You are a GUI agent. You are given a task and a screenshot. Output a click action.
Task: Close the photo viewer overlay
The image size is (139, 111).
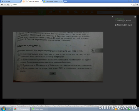pyautogui.click(x=135, y=17)
